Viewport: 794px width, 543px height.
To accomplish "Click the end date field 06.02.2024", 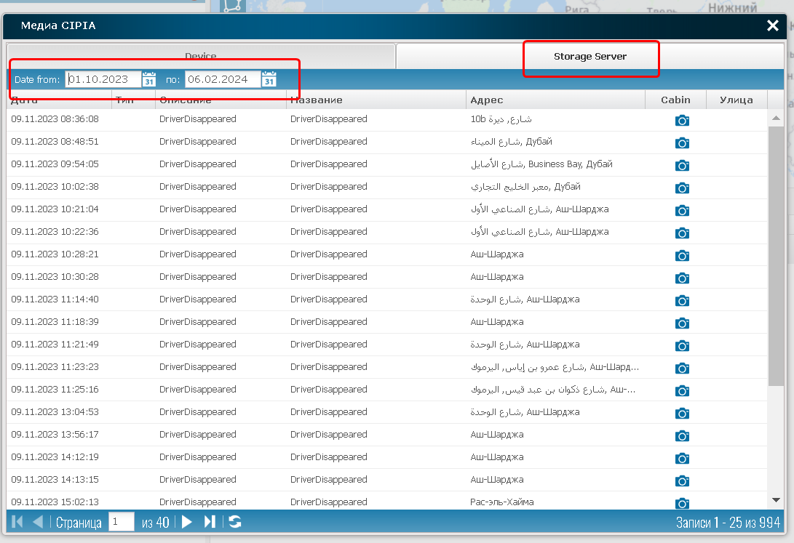I will click(221, 79).
